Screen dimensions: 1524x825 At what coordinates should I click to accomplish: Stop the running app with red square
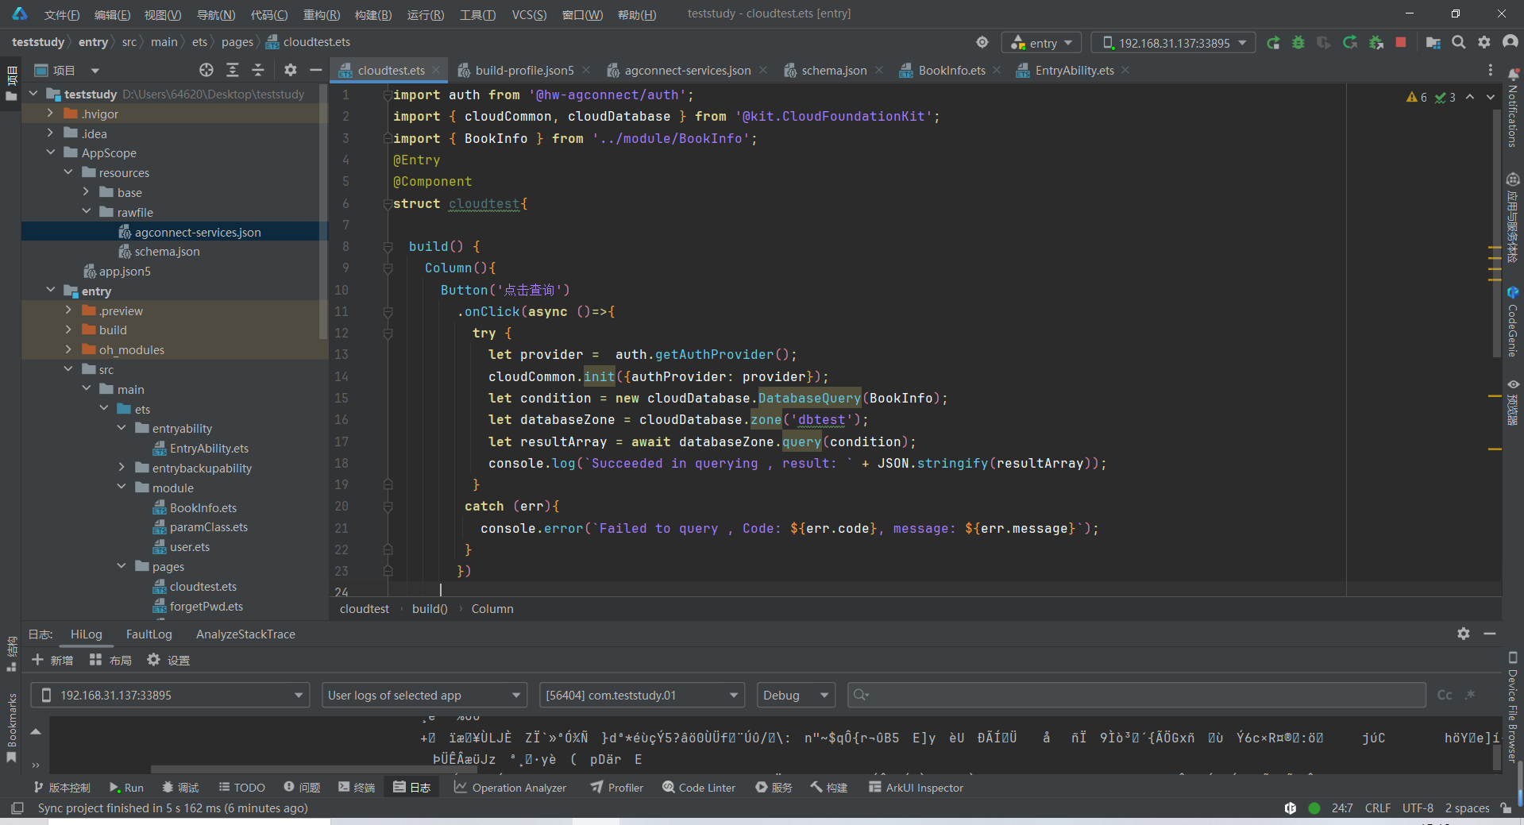click(x=1401, y=43)
